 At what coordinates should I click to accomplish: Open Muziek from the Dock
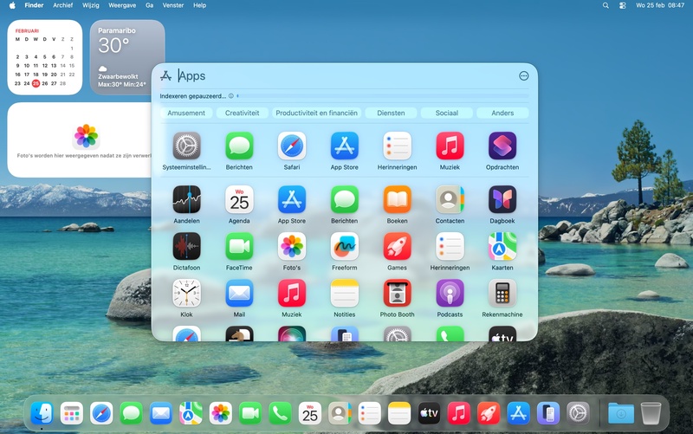pyautogui.click(x=459, y=414)
